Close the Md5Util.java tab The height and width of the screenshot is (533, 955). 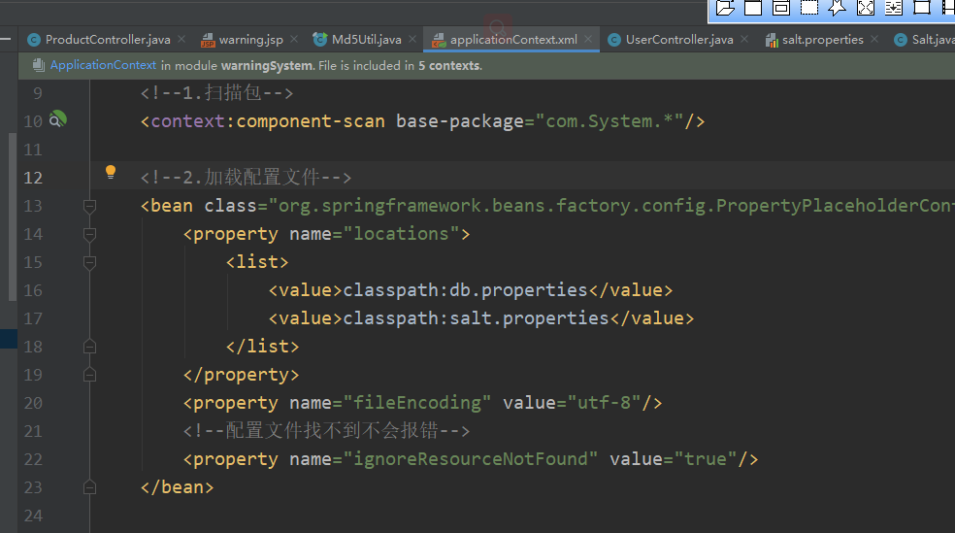coord(412,39)
